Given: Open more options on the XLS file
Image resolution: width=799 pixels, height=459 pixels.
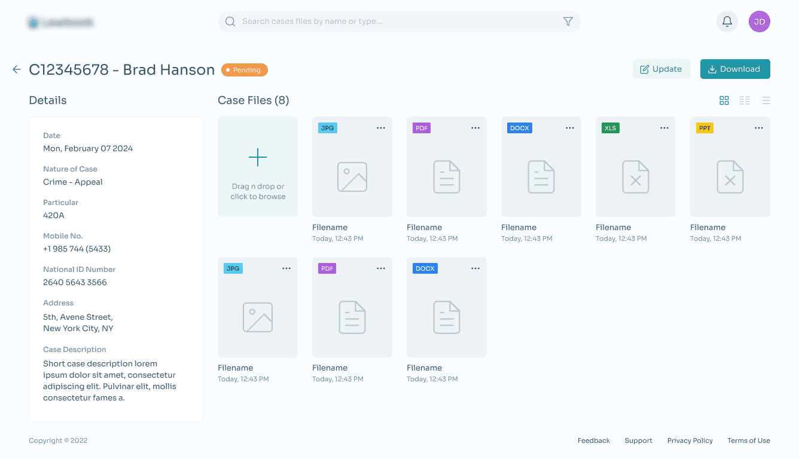Looking at the screenshot, I should [664, 128].
